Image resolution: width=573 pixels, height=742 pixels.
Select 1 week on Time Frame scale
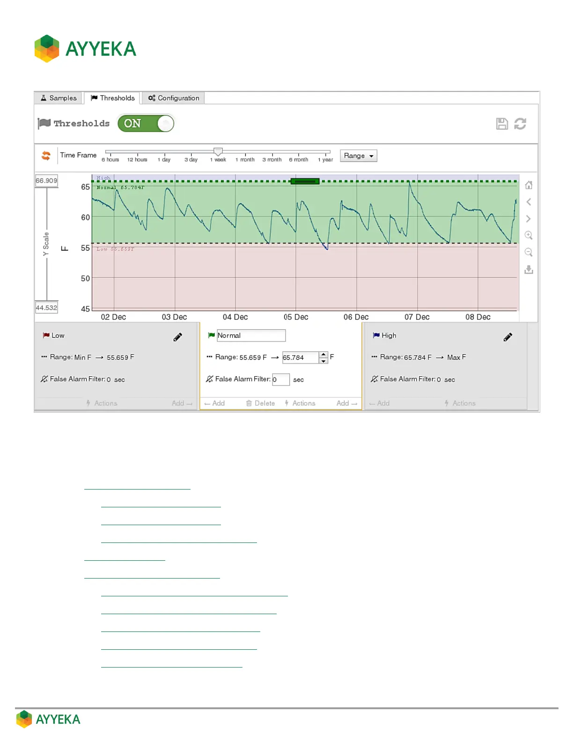click(218, 160)
